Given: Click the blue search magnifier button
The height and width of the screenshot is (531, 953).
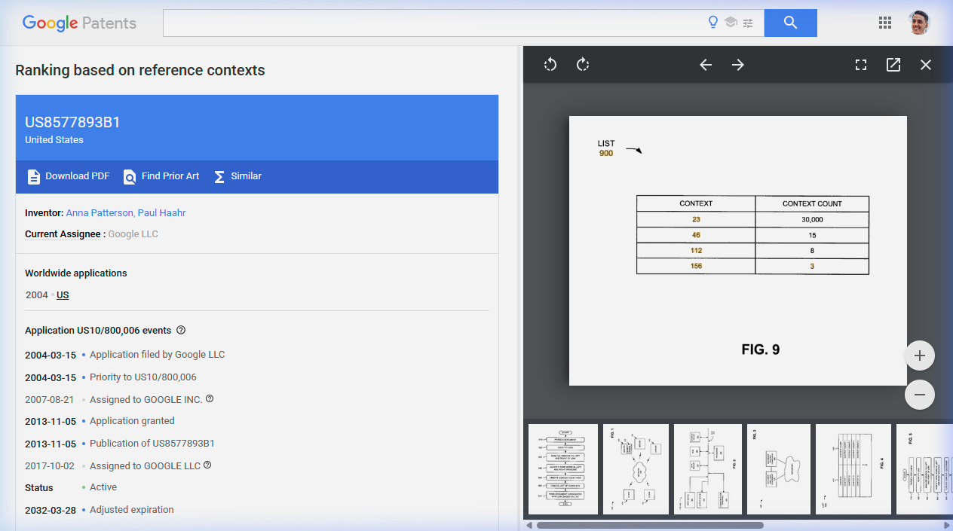Looking at the screenshot, I should pyautogui.click(x=790, y=23).
